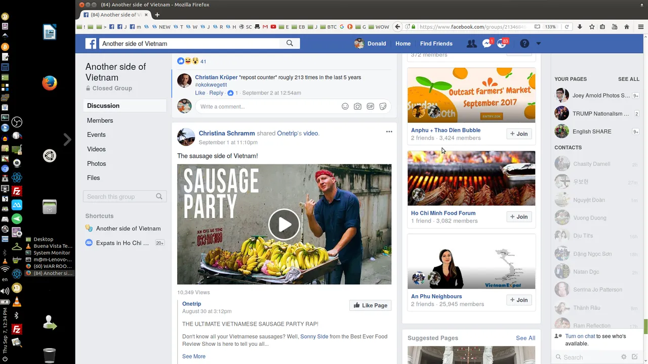This screenshot has width=648, height=364.
Task: Open the group's Members section
Action: pos(100,120)
